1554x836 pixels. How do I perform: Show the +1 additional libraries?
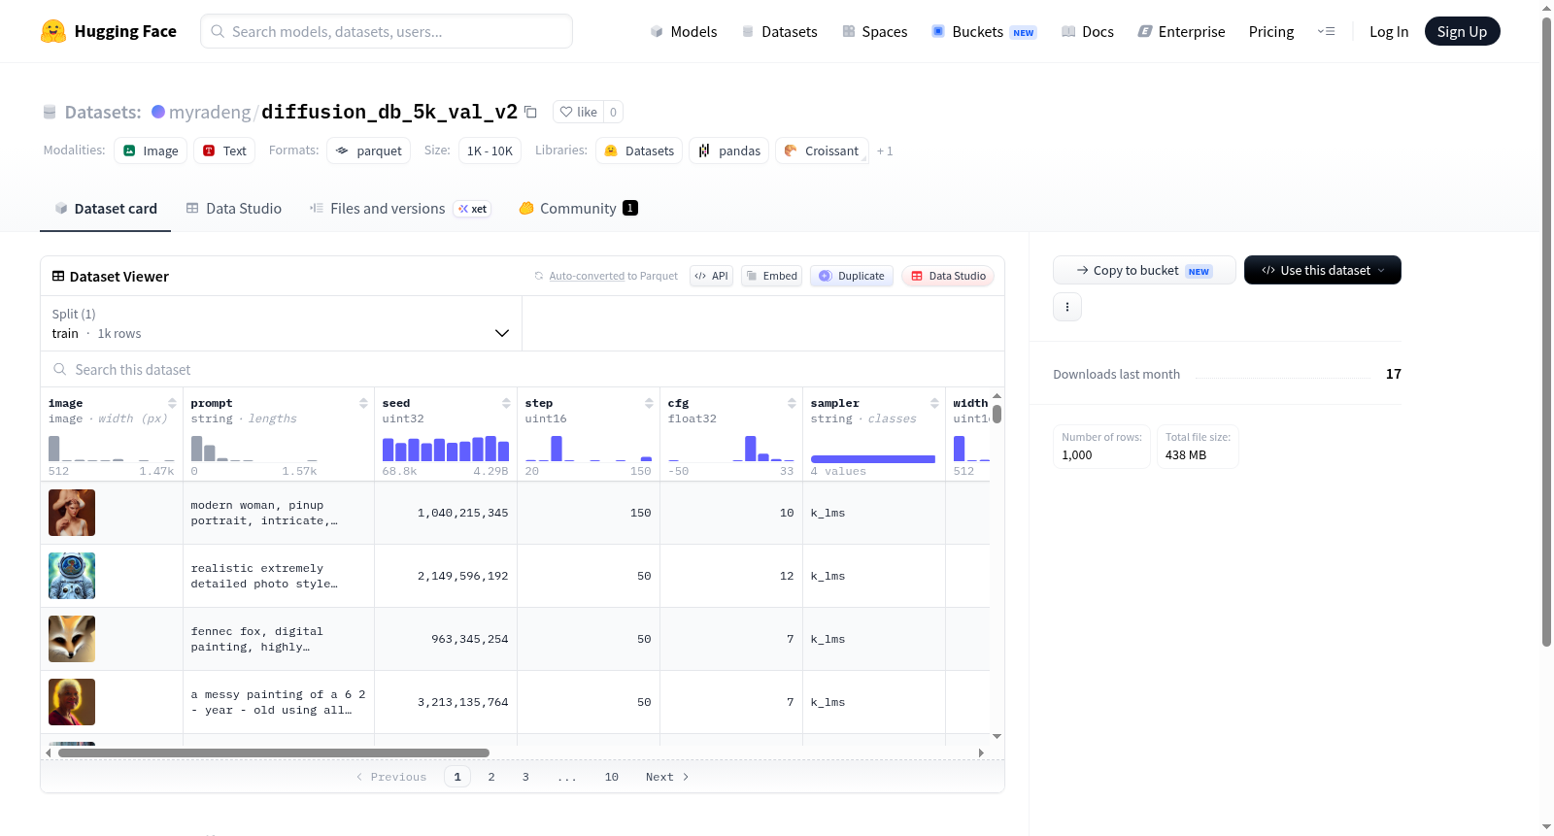click(x=885, y=151)
